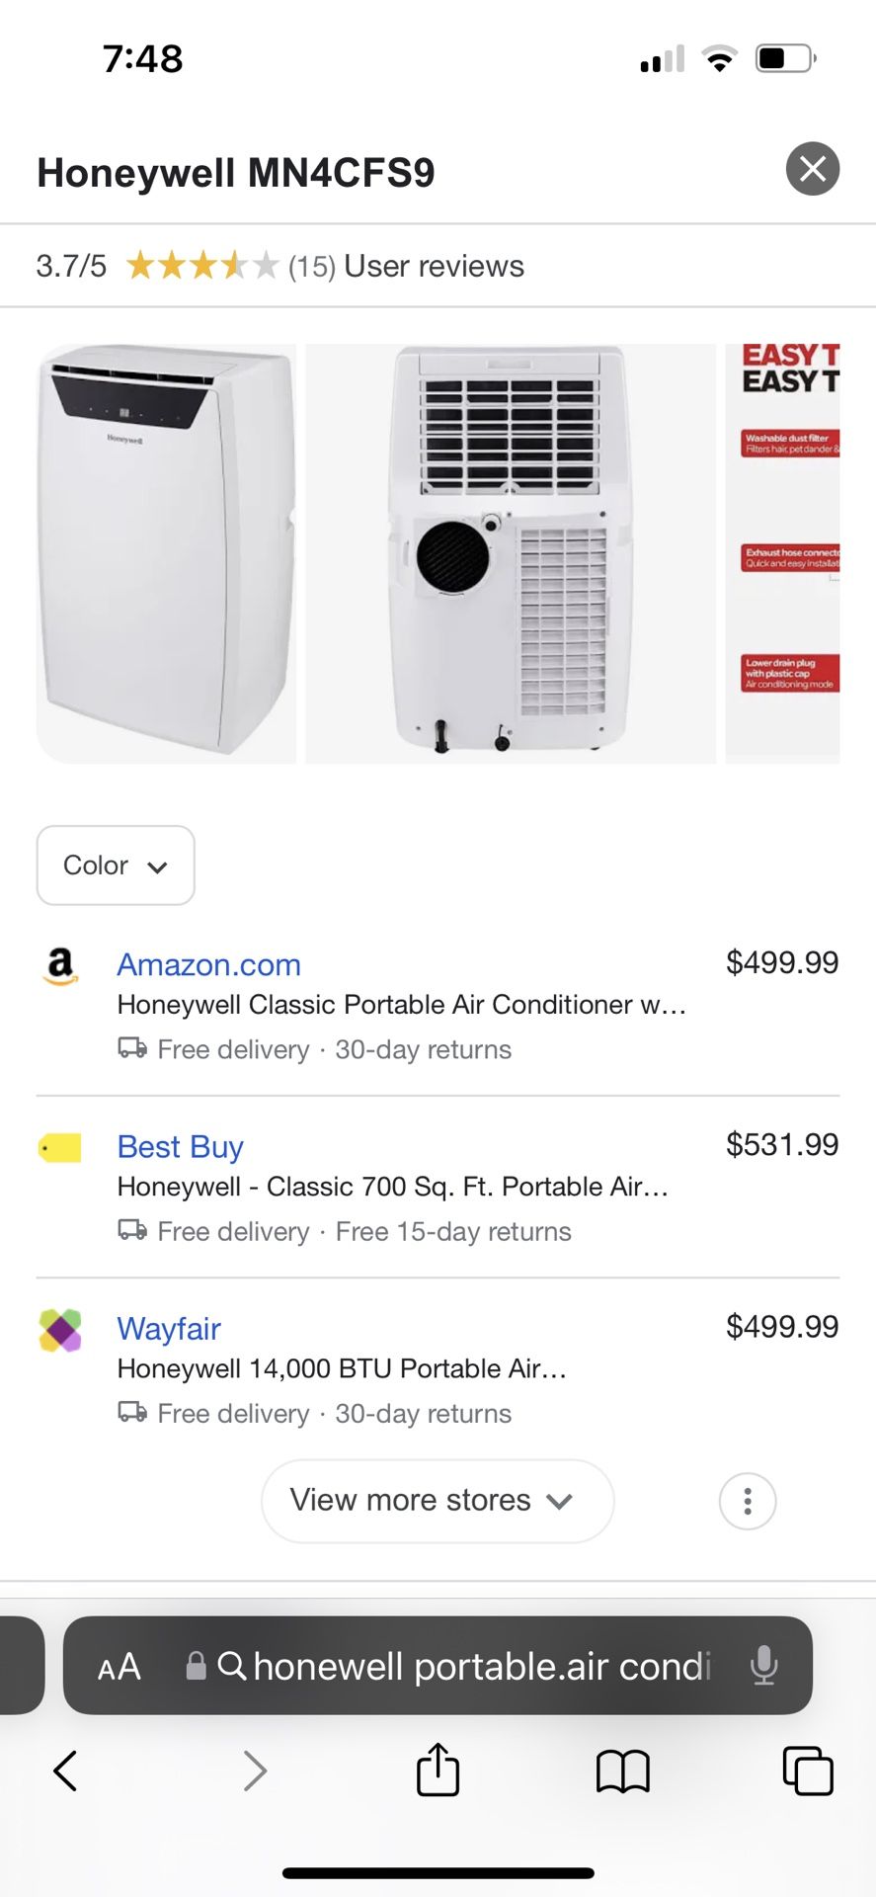Image resolution: width=876 pixels, height=1897 pixels.
Task: Open the Safari share sheet icon
Action: (x=438, y=1771)
